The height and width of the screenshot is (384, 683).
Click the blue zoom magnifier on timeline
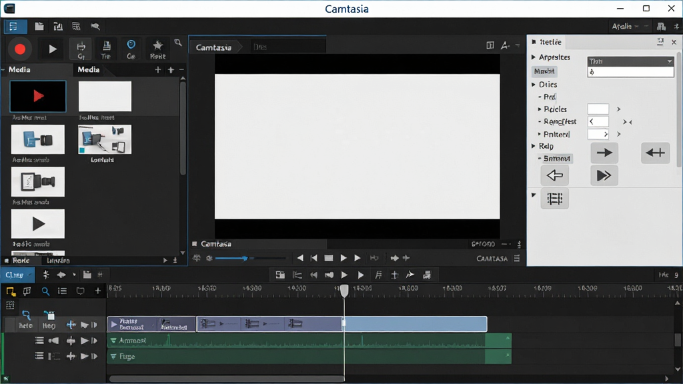[x=45, y=291]
